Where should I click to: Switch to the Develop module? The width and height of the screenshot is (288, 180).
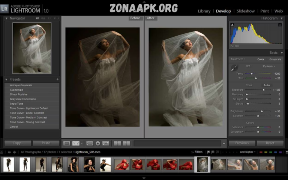click(x=223, y=11)
